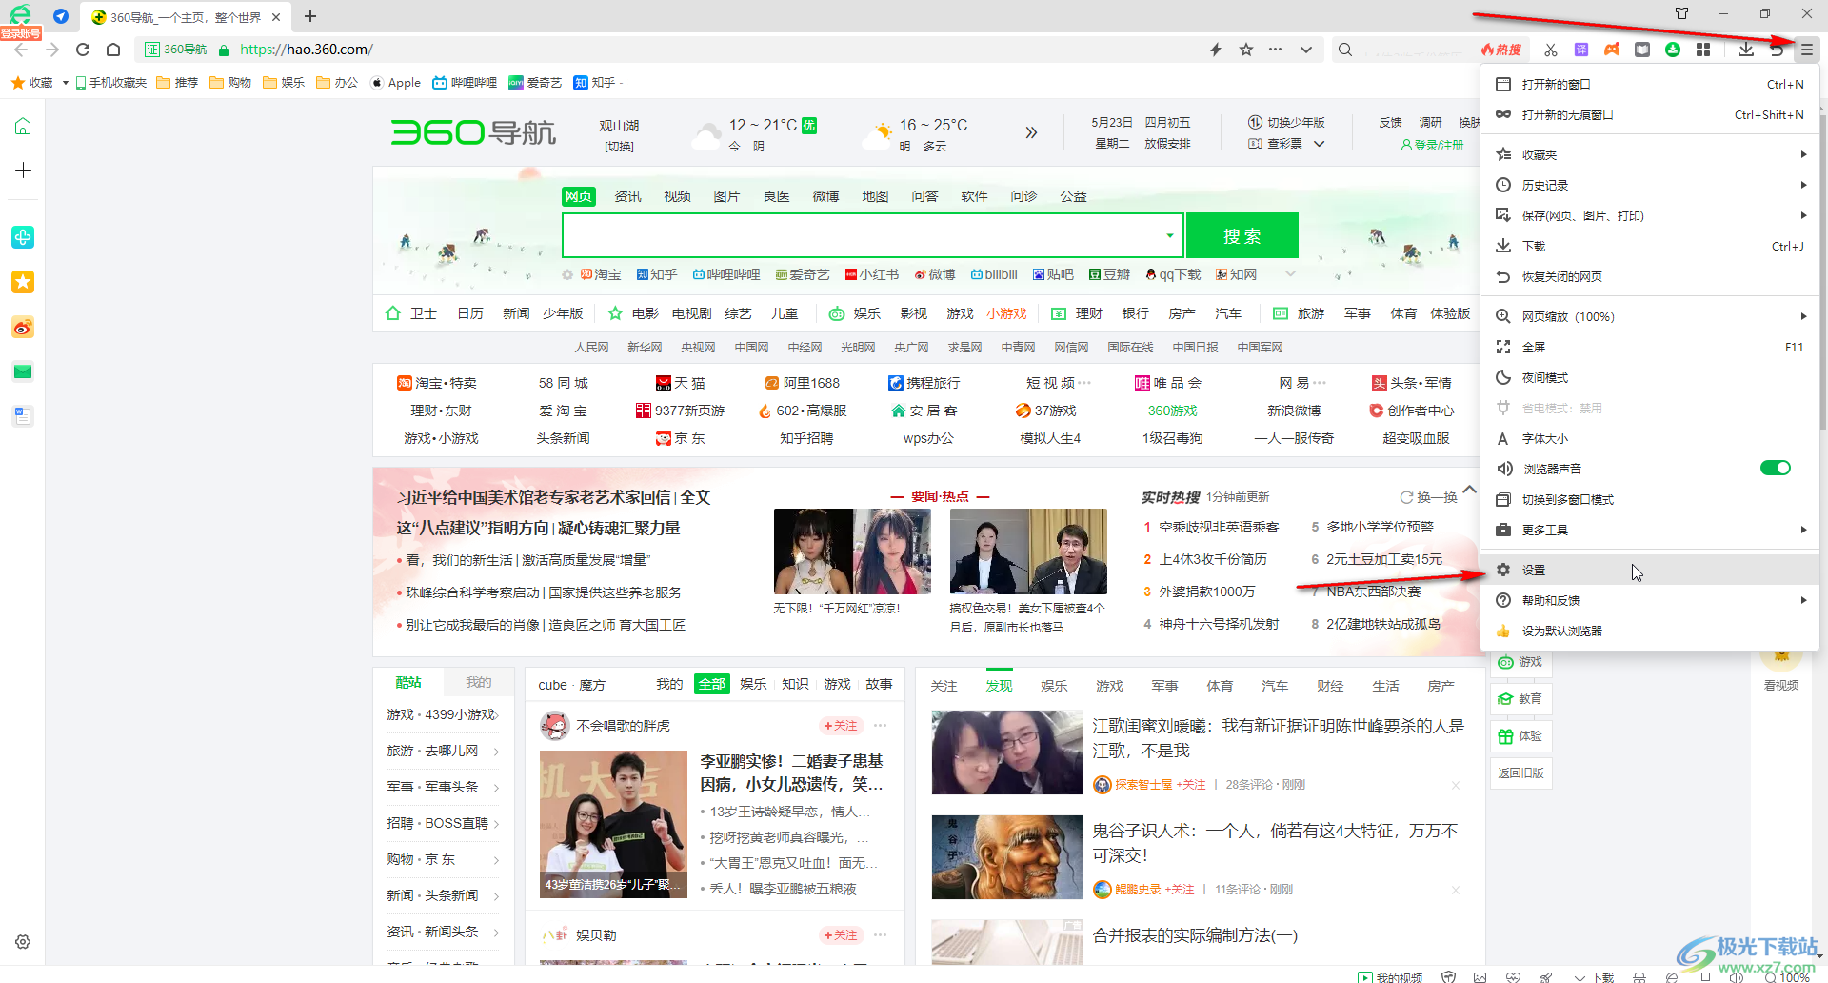
Task: Toggle the browser sound switch off
Action: pos(1775,468)
